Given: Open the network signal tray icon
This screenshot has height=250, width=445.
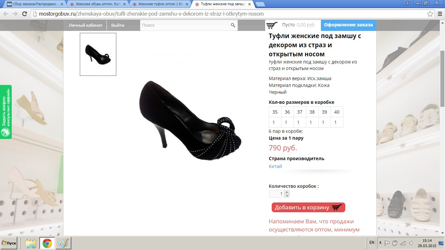Looking at the screenshot, I should click(403, 243).
